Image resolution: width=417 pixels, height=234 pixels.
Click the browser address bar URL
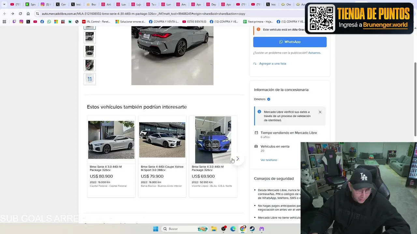[x=143, y=14]
